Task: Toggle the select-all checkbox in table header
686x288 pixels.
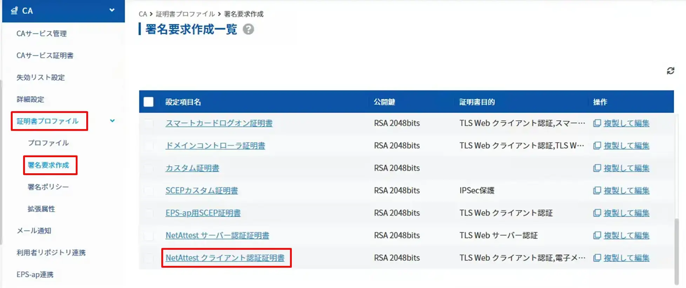Action: pos(148,102)
